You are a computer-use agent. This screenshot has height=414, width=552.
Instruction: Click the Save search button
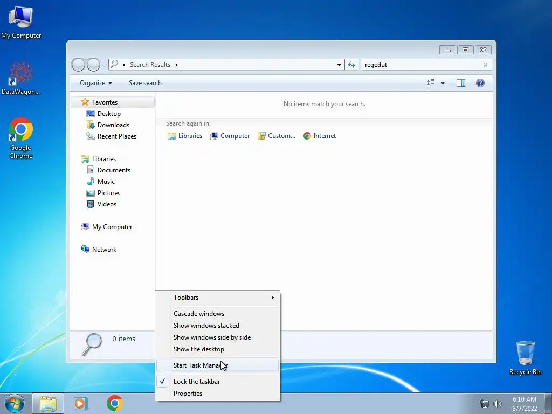coord(145,83)
